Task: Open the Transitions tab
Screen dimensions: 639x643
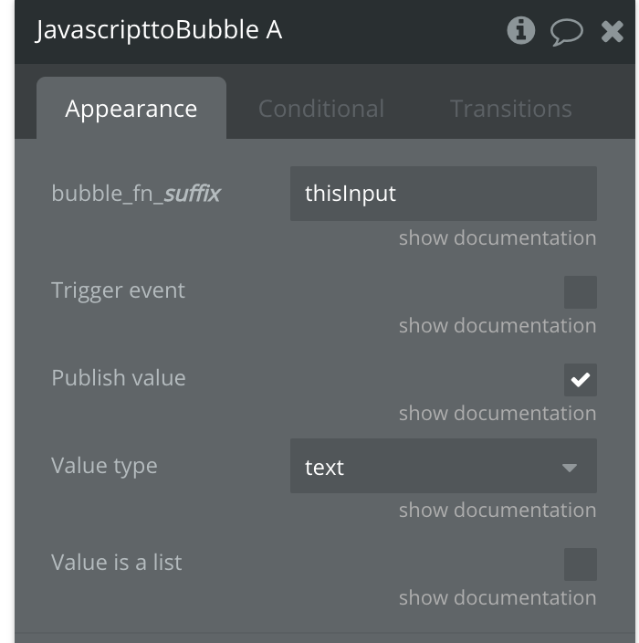Action: pyautogui.click(x=510, y=109)
